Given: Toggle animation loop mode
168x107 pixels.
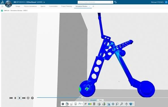Looking at the screenshot, I should 28,98.
